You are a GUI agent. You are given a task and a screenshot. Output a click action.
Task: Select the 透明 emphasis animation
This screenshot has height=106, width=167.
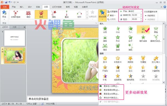pos(143,69)
